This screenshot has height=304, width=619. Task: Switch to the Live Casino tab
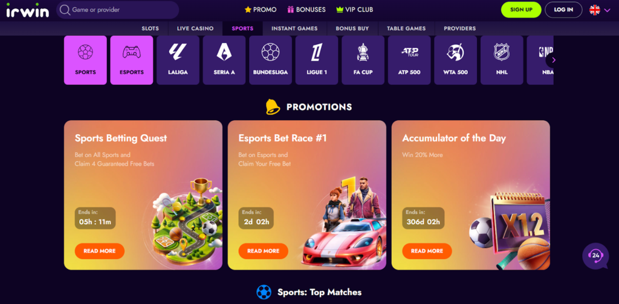195,28
